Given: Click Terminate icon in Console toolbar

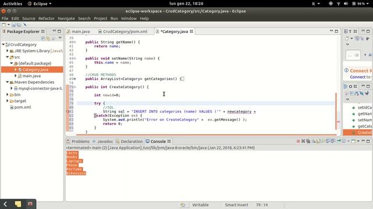Looking at the screenshot, I should click(x=298, y=141).
